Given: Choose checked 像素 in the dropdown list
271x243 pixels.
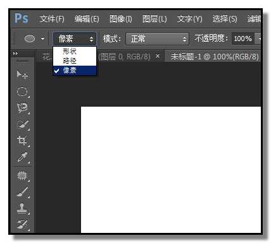Looking at the screenshot, I should click(75, 71).
